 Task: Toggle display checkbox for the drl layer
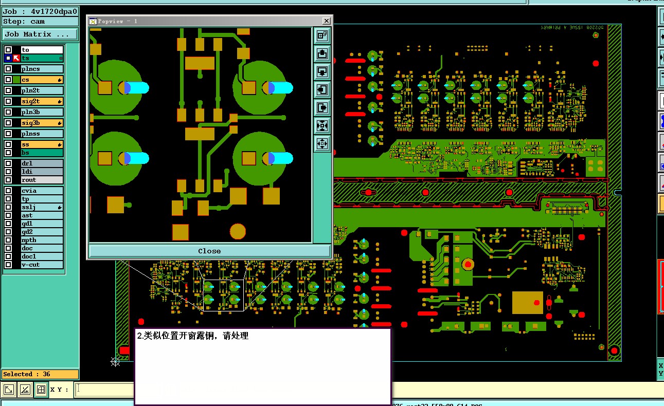[x=8, y=163]
